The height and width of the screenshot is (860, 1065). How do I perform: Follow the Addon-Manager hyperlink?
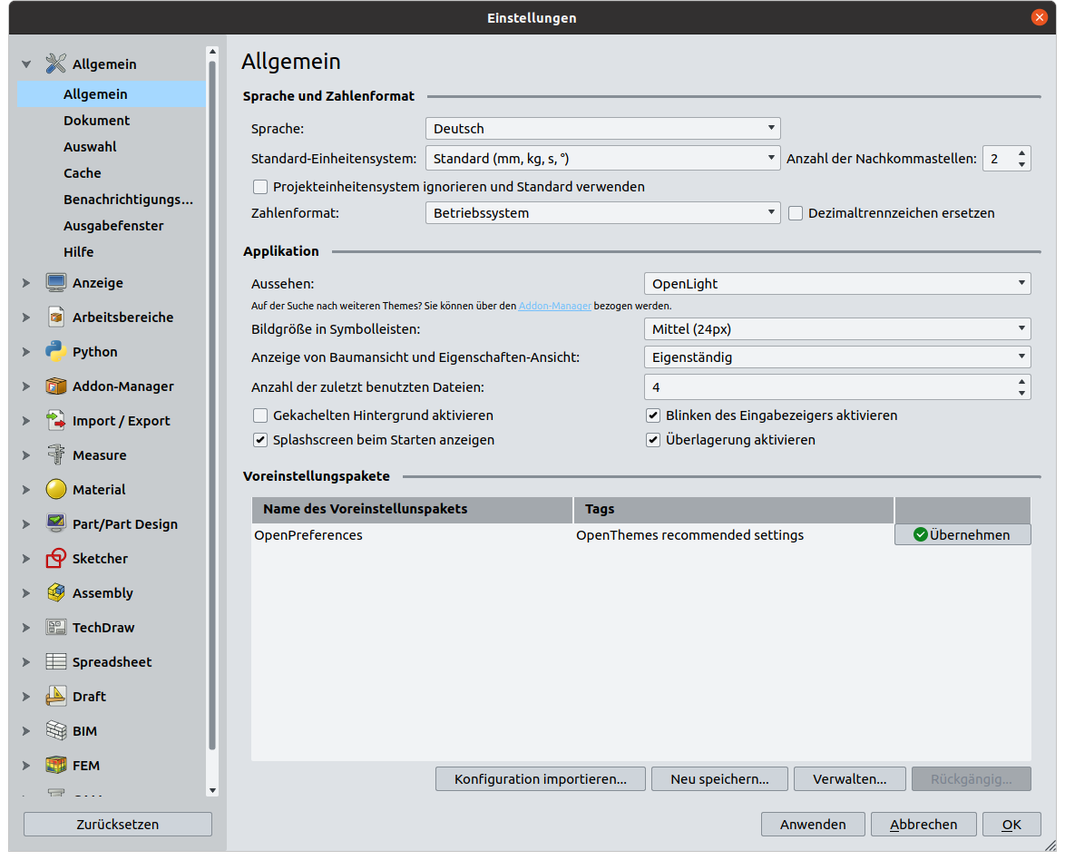[554, 307]
